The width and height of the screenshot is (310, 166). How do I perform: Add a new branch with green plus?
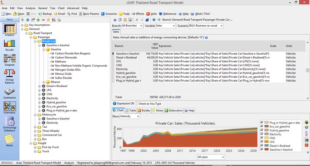[38, 20]
